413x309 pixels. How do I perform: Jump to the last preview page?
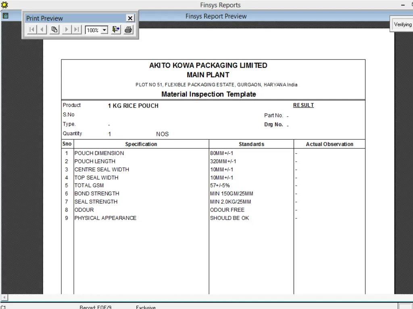pos(77,30)
